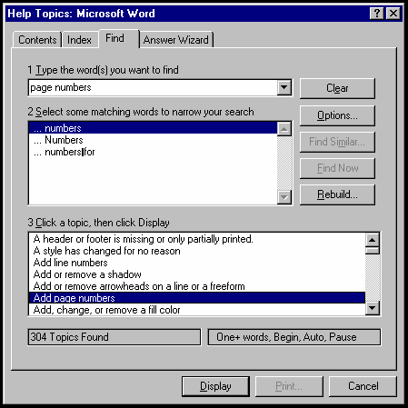Click up arrow of matching words scrollbar
Image resolution: width=408 pixels, height=408 pixels.
coord(284,129)
